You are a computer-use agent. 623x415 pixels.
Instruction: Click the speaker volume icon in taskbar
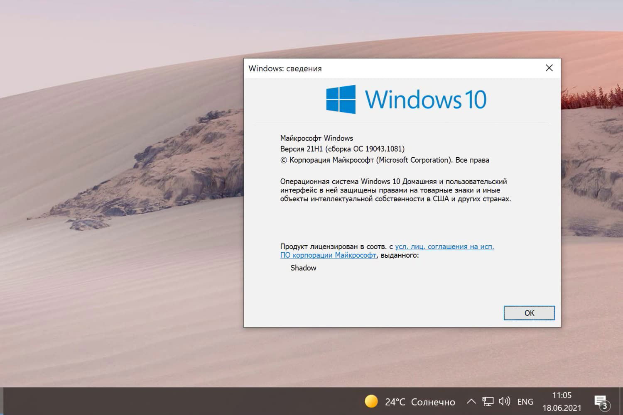[504, 401]
